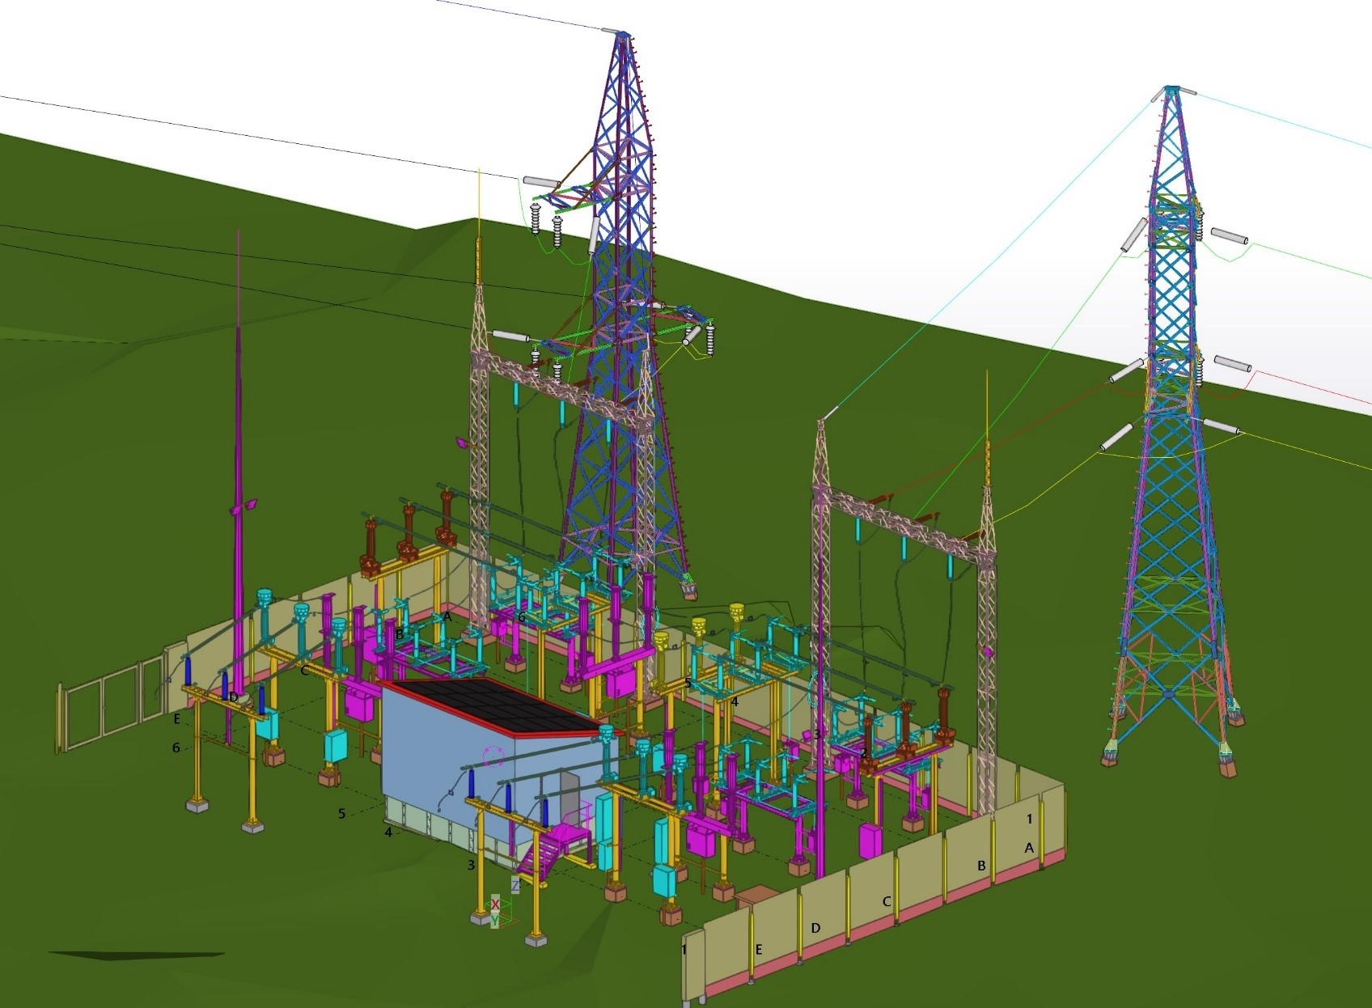
Task: Click grid label 6 near the lightning mast
Action: tap(176, 748)
